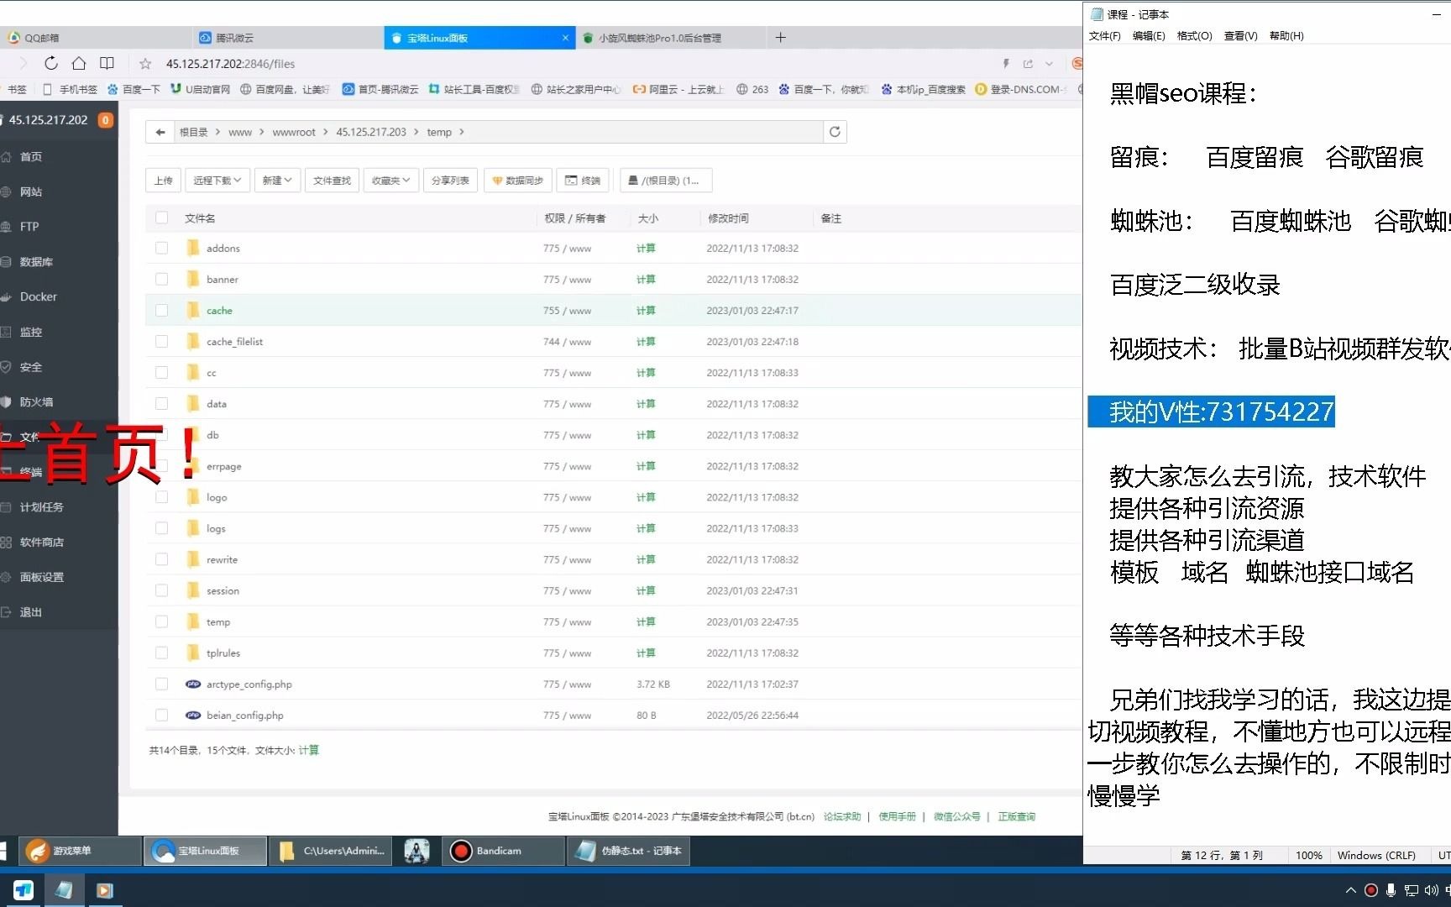This screenshot has height=907, width=1451.
Task: Open the 伪静态.txt Notepad taskbar item
Action: coord(630,851)
